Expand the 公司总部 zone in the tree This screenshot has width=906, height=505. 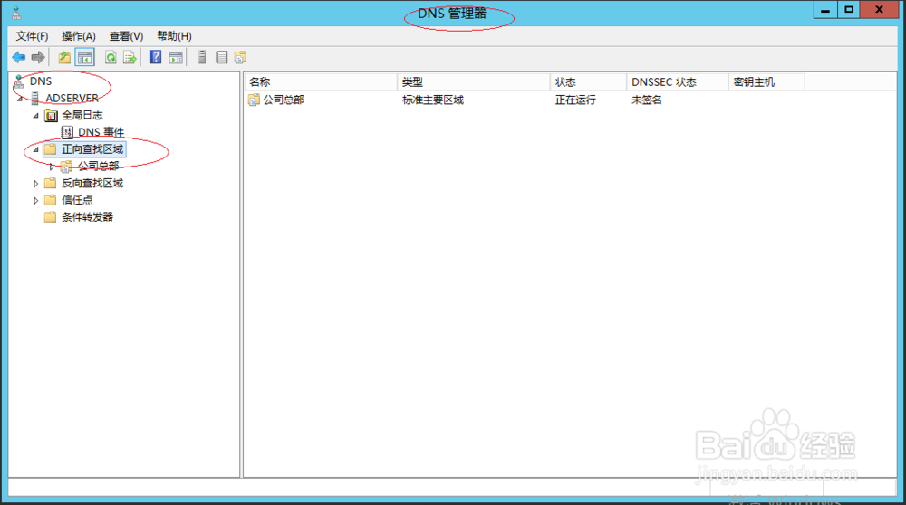(52, 167)
